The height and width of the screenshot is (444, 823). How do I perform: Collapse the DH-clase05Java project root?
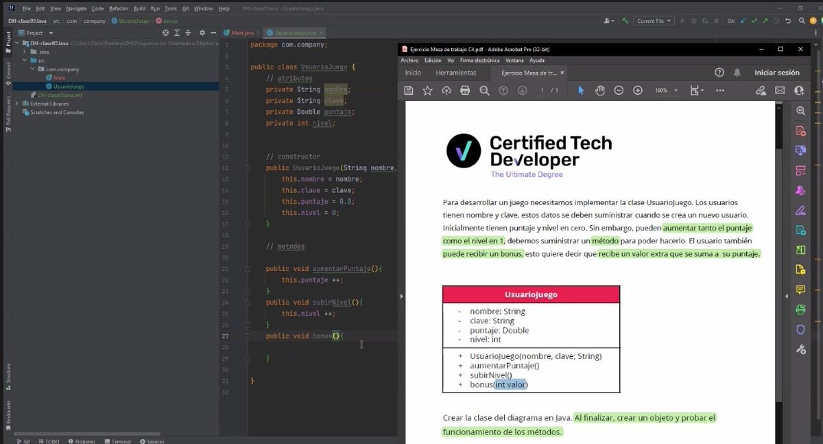click(18, 43)
